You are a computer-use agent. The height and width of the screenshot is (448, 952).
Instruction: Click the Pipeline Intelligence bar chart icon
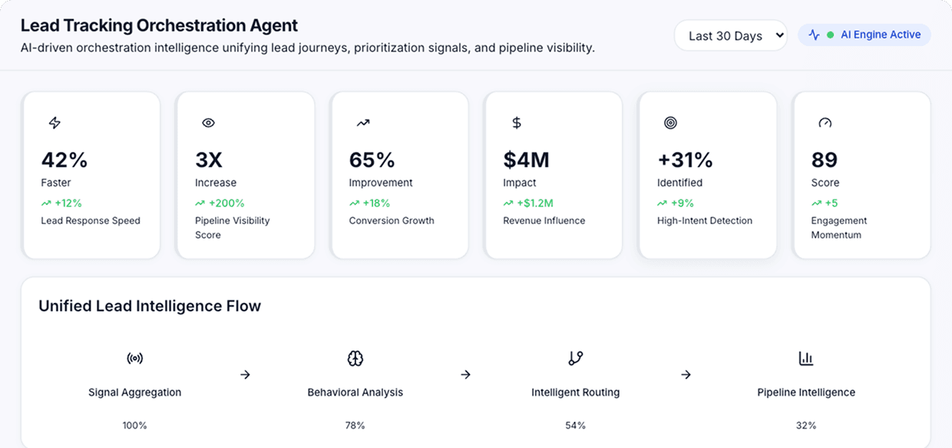[x=805, y=357]
